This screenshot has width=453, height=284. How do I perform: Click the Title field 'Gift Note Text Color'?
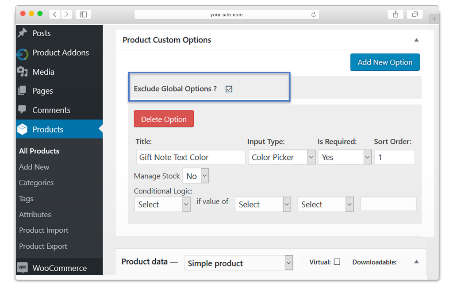click(x=191, y=157)
